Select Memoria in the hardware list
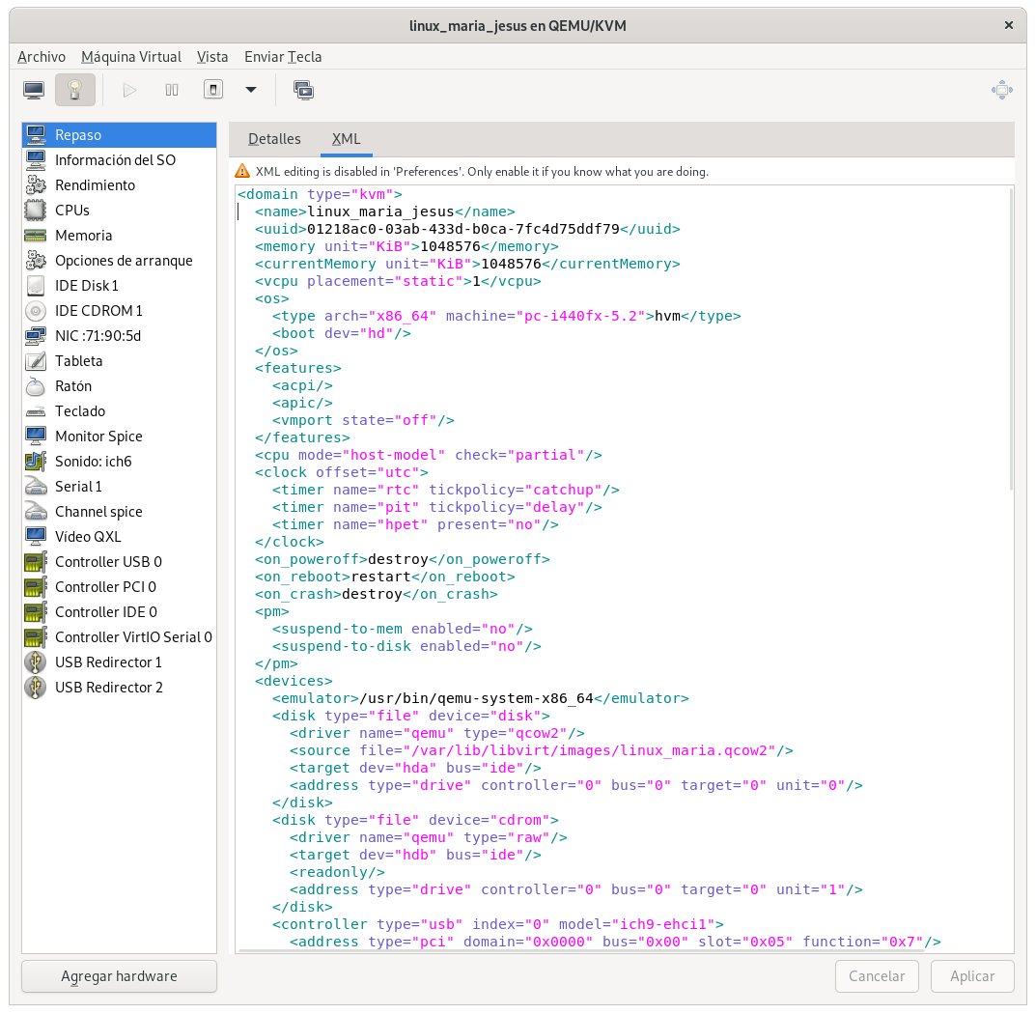Screen dimensions: 1036x1014 point(83,236)
